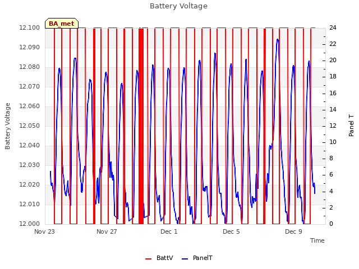Click the 12.070 voltage tick label

tap(29, 86)
